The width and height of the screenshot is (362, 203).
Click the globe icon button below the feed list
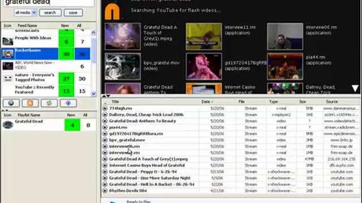pos(11,103)
